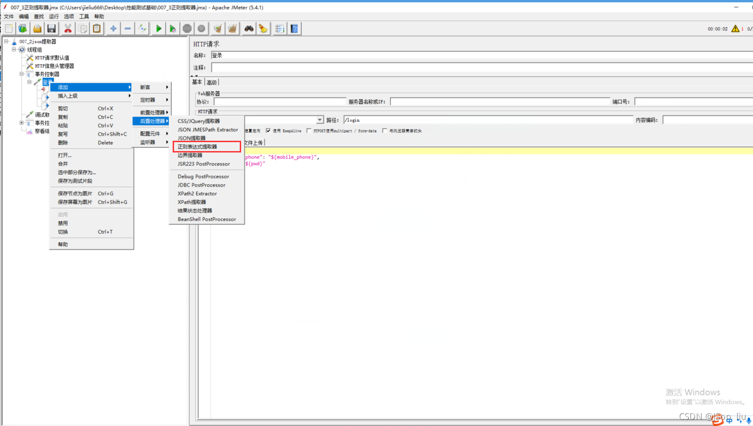This screenshot has width=753, height=426.
Task: Select the 线程组 tree node
Action: click(34, 50)
